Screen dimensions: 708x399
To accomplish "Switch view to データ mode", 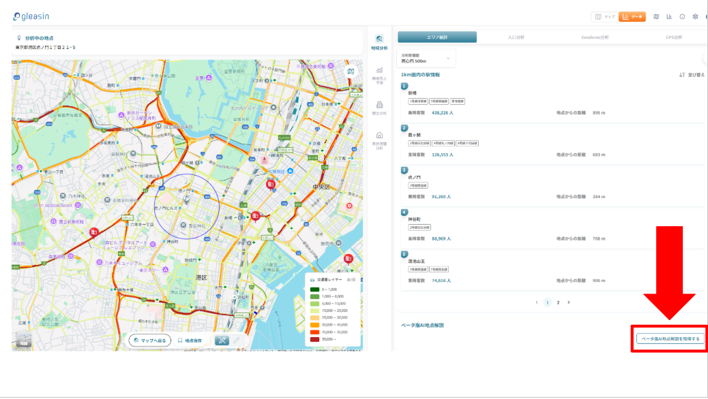I will pos(632,16).
